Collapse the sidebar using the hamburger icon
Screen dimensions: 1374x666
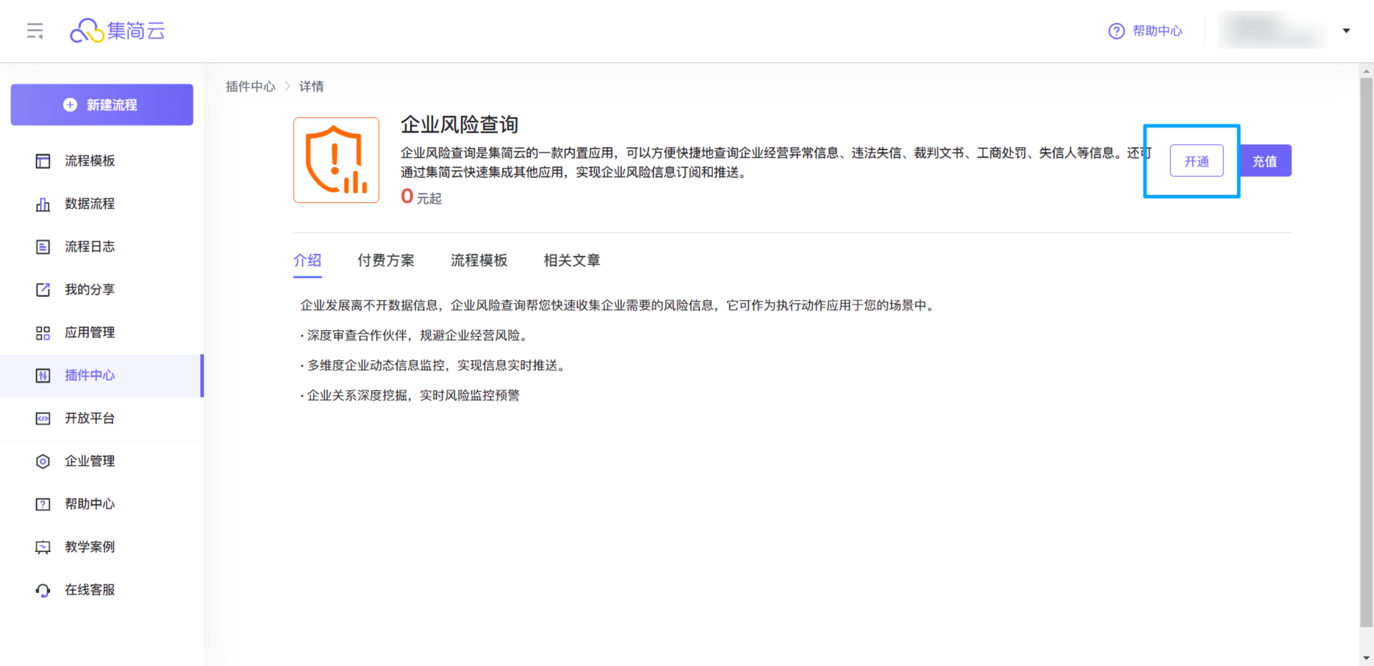coord(35,31)
